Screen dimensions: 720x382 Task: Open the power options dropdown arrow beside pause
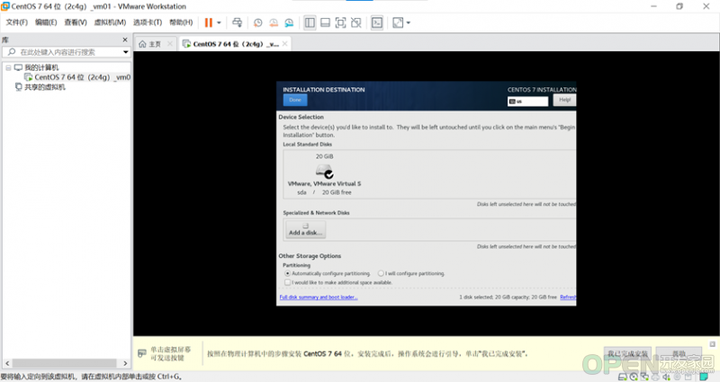(x=219, y=22)
